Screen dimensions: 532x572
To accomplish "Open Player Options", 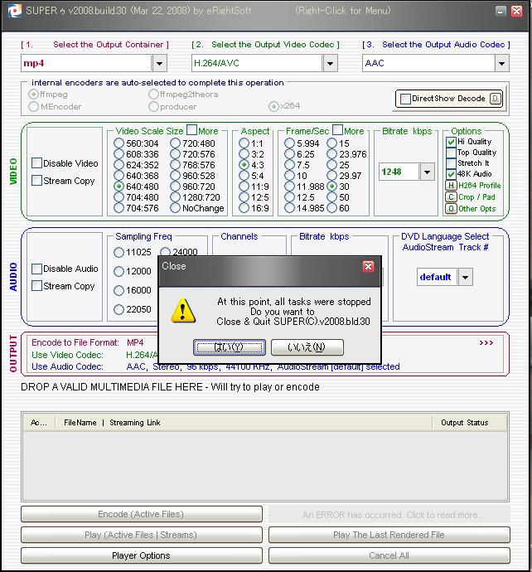I will [x=142, y=555].
